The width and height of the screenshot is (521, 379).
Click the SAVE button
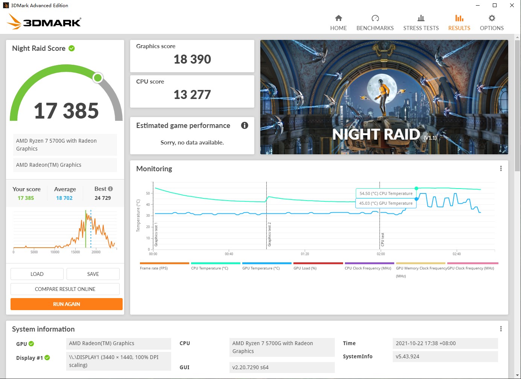pos(93,274)
